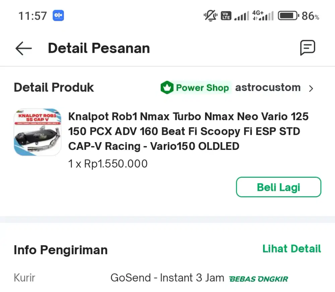Image resolution: width=335 pixels, height=292 pixels.
Task: Tap the 1 x Rp1.550.000 price line
Action: [x=108, y=164]
